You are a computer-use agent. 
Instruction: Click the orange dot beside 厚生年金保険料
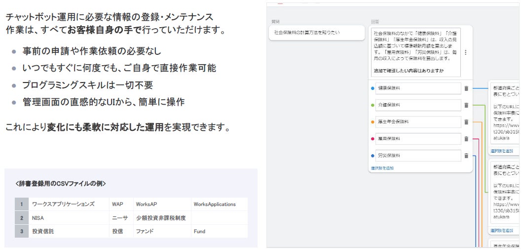(373, 122)
